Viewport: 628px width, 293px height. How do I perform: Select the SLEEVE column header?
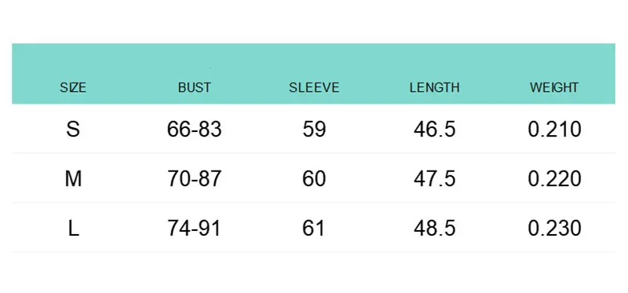click(314, 87)
